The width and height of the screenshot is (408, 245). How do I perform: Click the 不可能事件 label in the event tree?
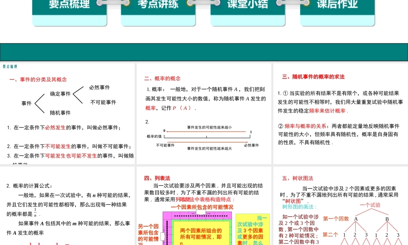tap(103, 102)
